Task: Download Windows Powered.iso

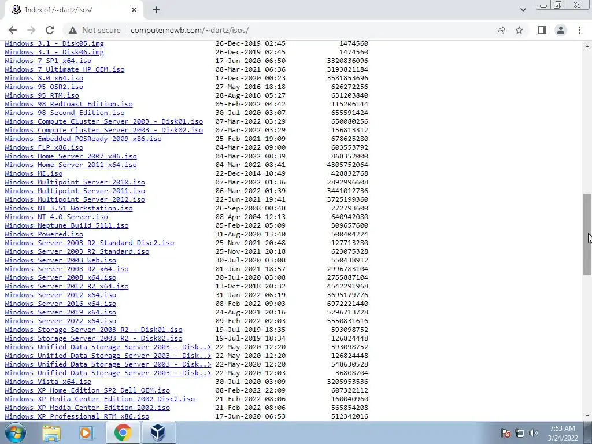Action: (44, 235)
